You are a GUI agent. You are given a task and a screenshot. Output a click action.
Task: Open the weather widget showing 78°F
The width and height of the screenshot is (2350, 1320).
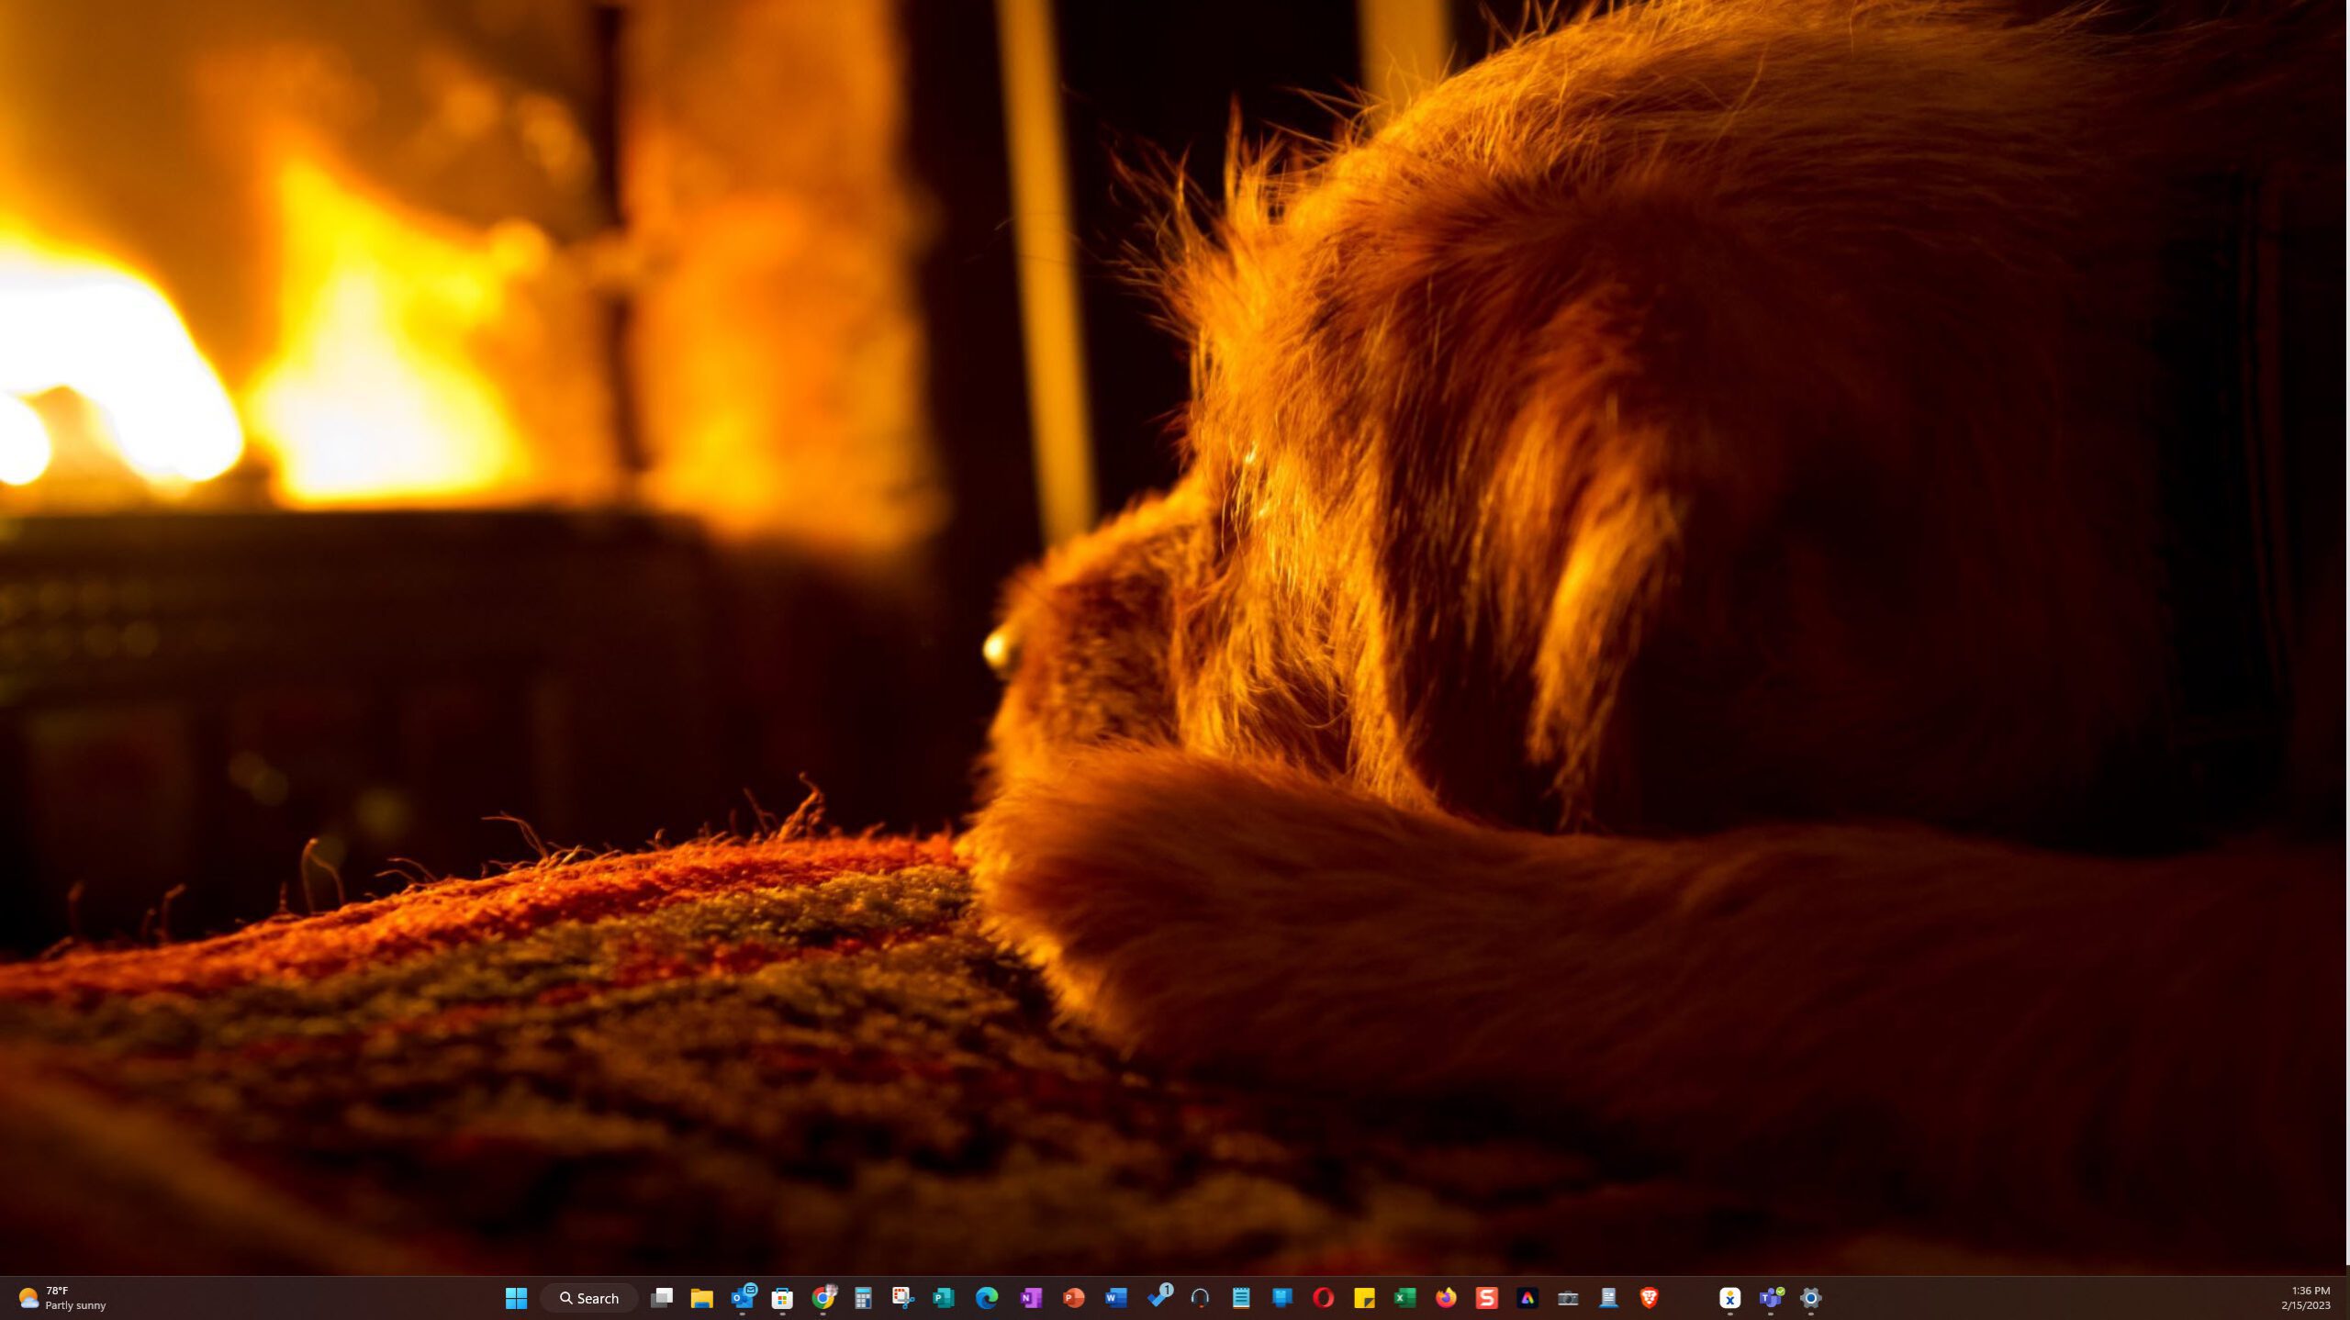pyautogui.click(x=62, y=1297)
